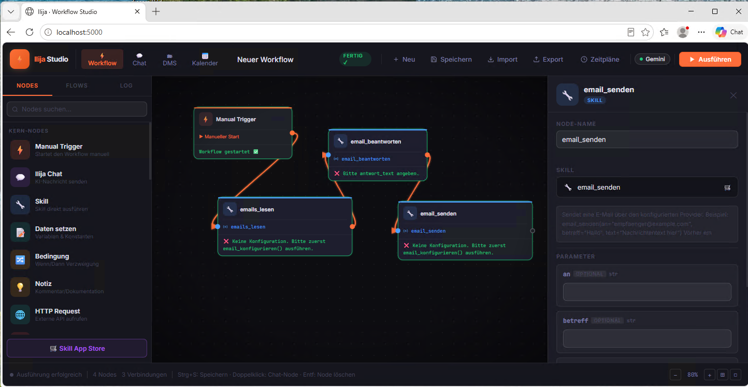
Task: Click the store icon in the Skill selector
Action: (727, 188)
